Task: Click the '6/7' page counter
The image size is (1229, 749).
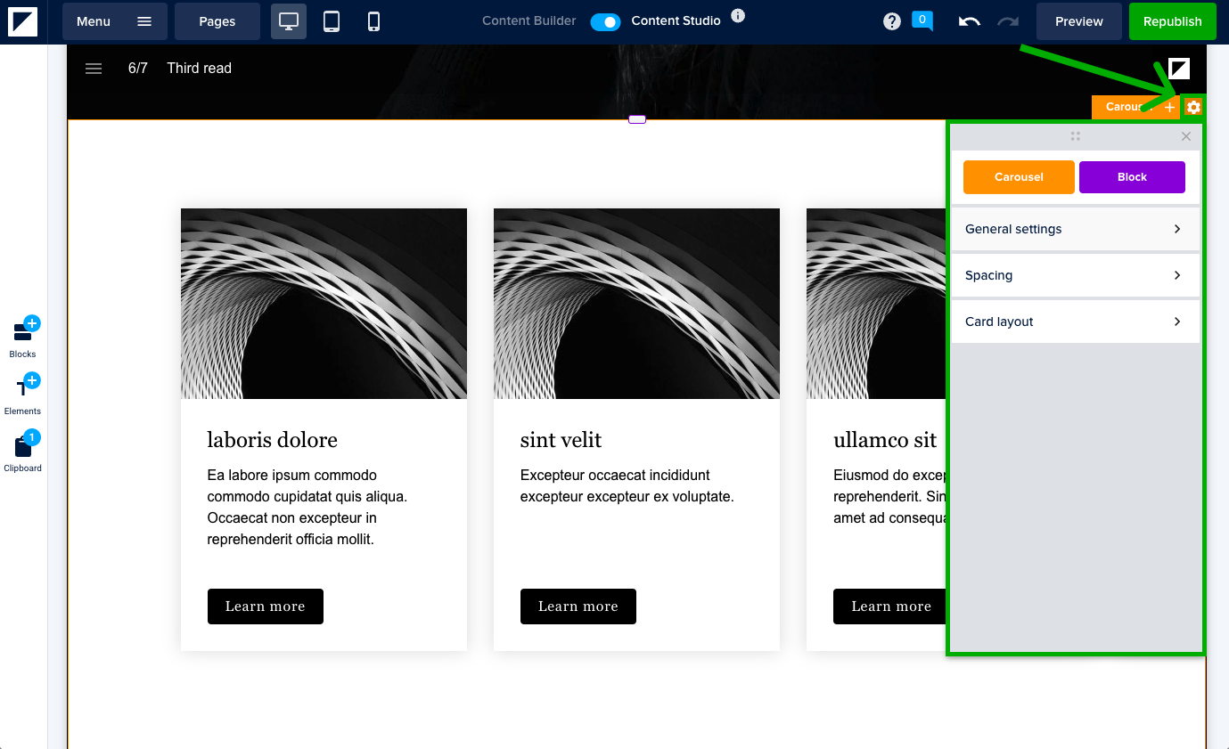Action: [x=138, y=69]
